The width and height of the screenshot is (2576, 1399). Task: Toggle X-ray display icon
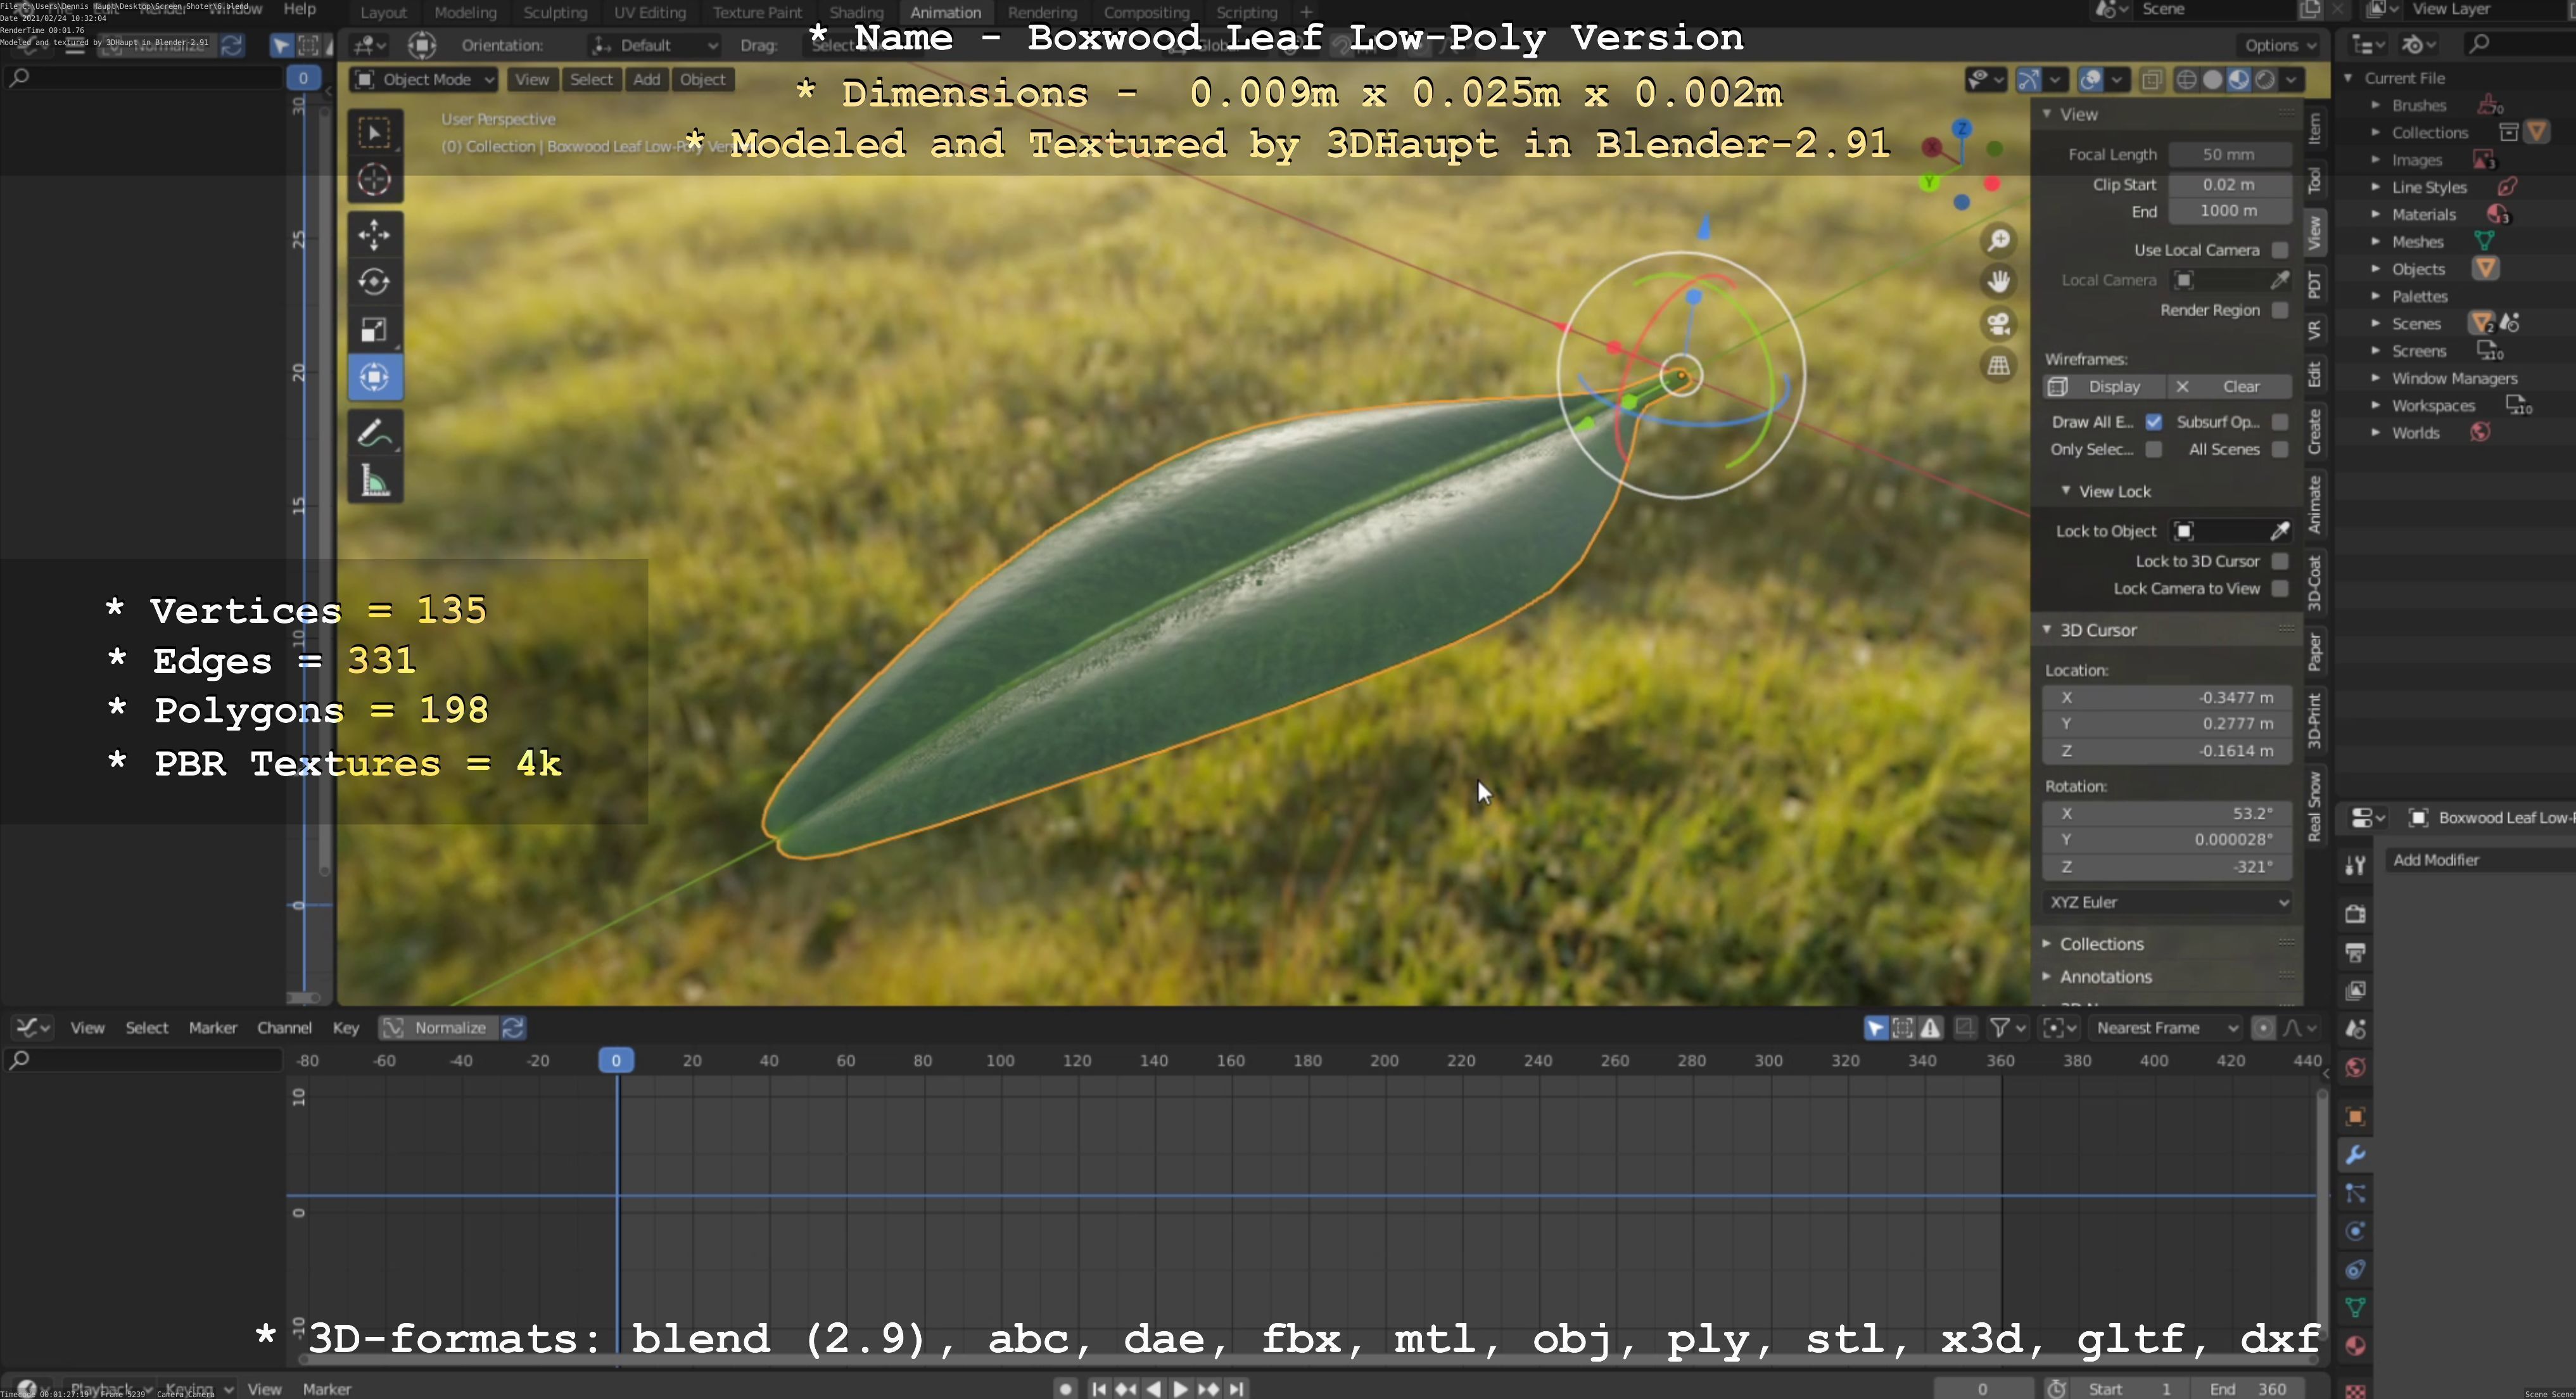coord(2152,80)
